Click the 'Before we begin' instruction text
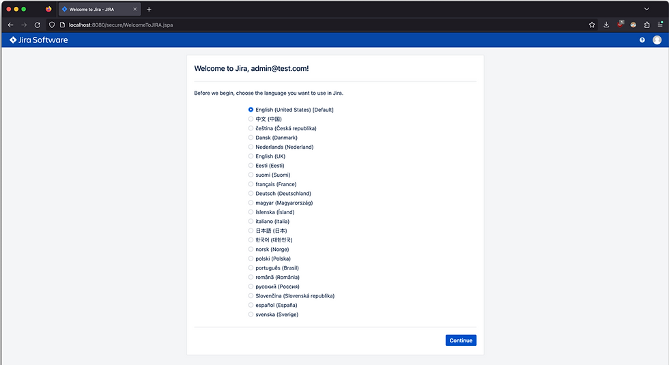This screenshot has height=365, width=669. point(268,93)
